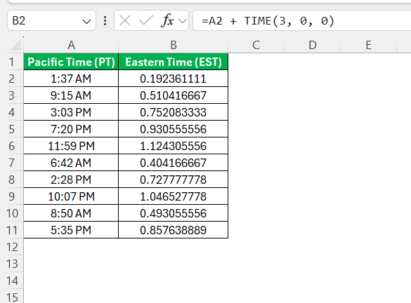Select row 11 header
Image resolution: width=411 pixels, height=303 pixels.
tap(11, 230)
